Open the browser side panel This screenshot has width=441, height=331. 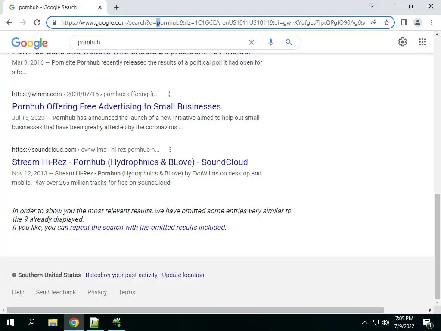[404, 22]
